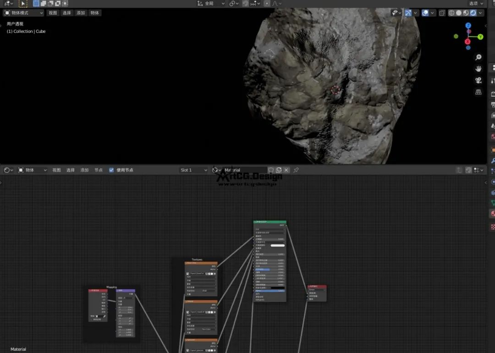
Task: Toggle camera view icon
Action: 478,80
